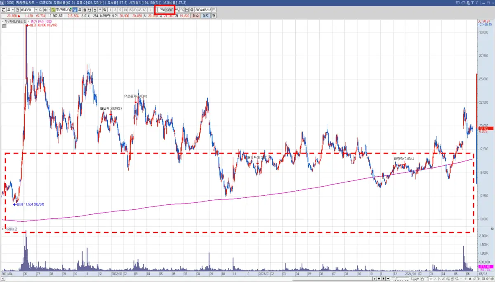
Task: Click the T font icon in title bar
Action: tap(472, 2)
